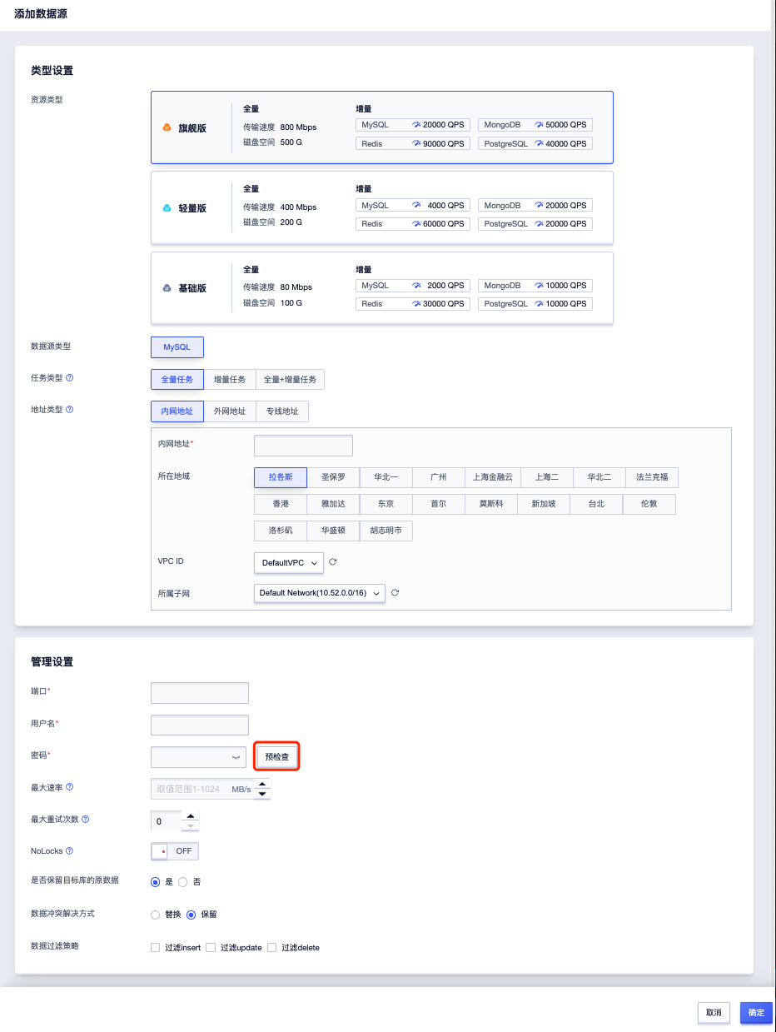Click refresh icon beside subnet dropdown

pyautogui.click(x=395, y=593)
